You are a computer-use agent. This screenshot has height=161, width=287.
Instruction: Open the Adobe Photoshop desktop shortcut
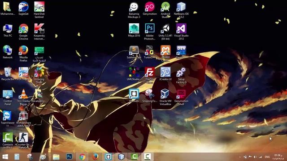click(150, 32)
